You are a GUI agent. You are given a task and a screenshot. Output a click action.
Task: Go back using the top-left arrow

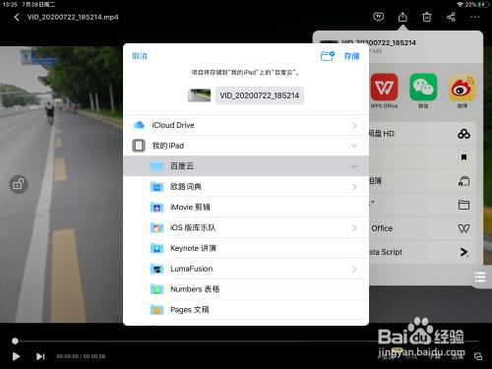coord(17,17)
